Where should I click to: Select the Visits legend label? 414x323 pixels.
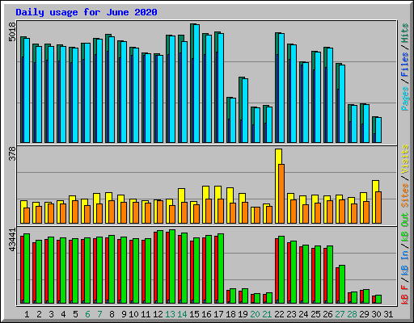pos(405,159)
